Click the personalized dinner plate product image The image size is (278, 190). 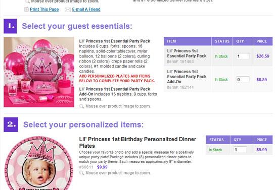point(38,163)
